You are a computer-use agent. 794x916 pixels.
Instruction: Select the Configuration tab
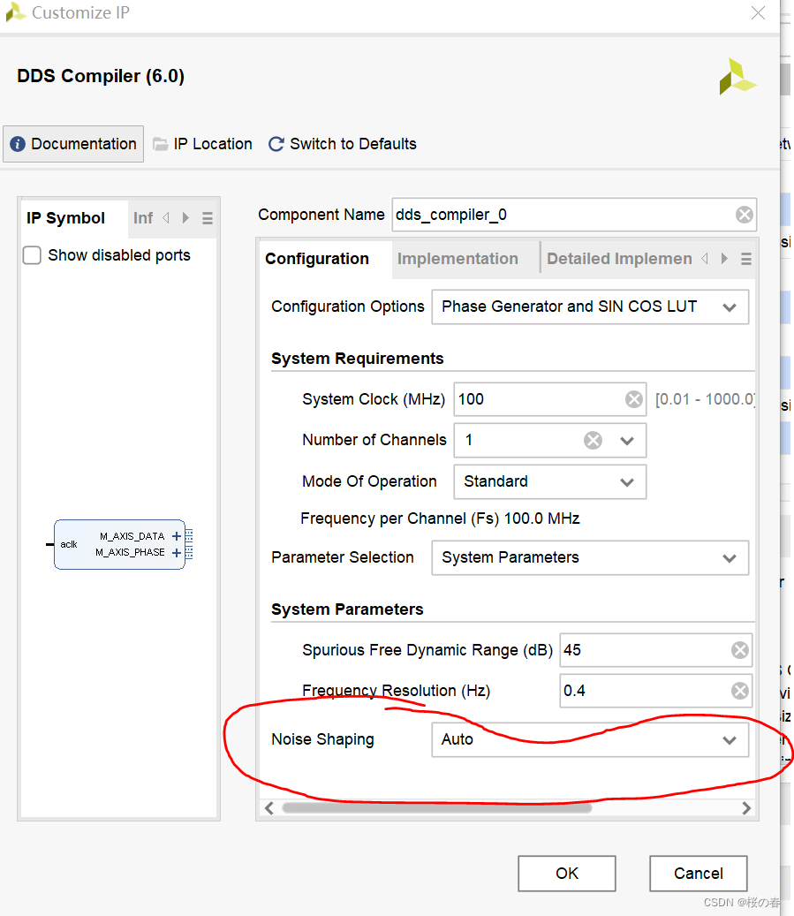click(317, 259)
